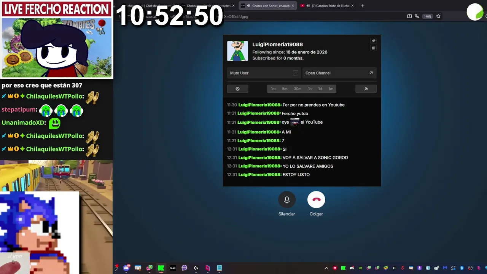Mute audio on YouTube tab
This screenshot has height=274, width=487.
pyautogui.click(x=308, y=6)
